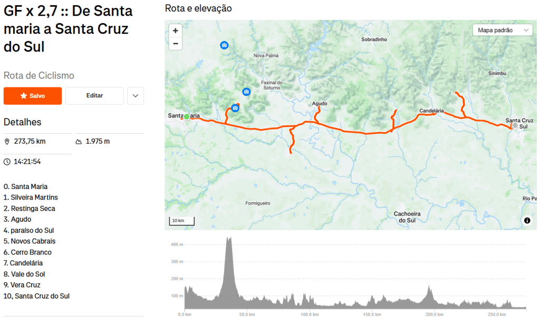The width and height of the screenshot is (540, 318).
Task: Zoom out on the route map
Action: pyautogui.click(x=176, y=44)
